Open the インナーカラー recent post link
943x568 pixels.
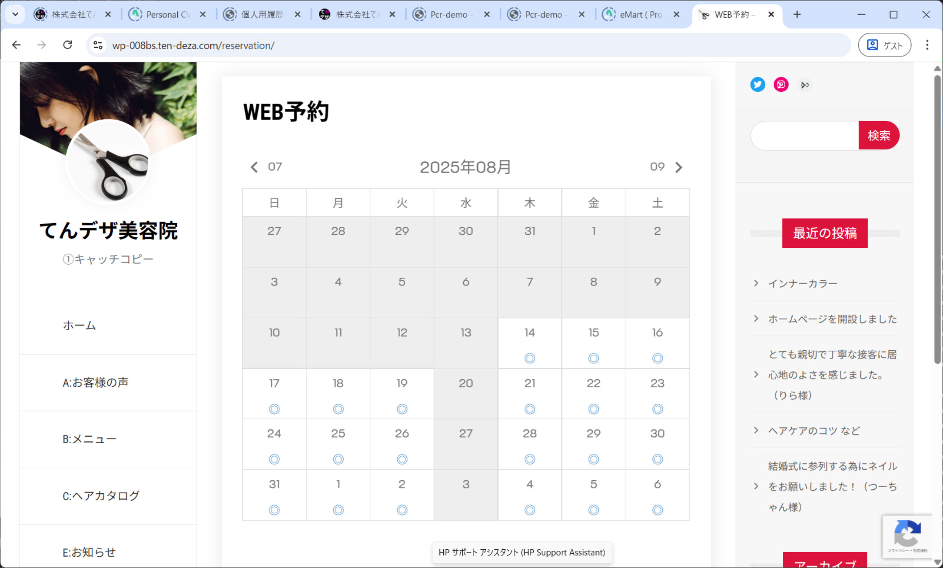[x=802, y=283]
